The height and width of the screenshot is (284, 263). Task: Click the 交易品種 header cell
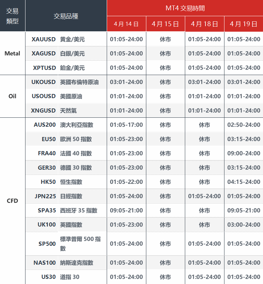click(66, 16)
